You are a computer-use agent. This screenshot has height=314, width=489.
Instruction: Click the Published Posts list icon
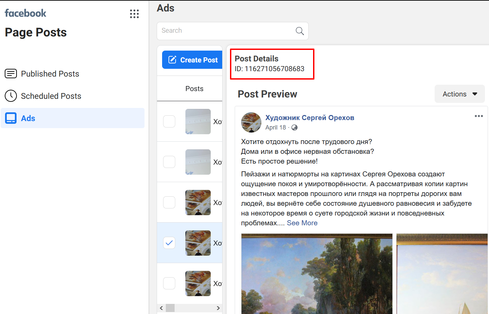(11, 74)
